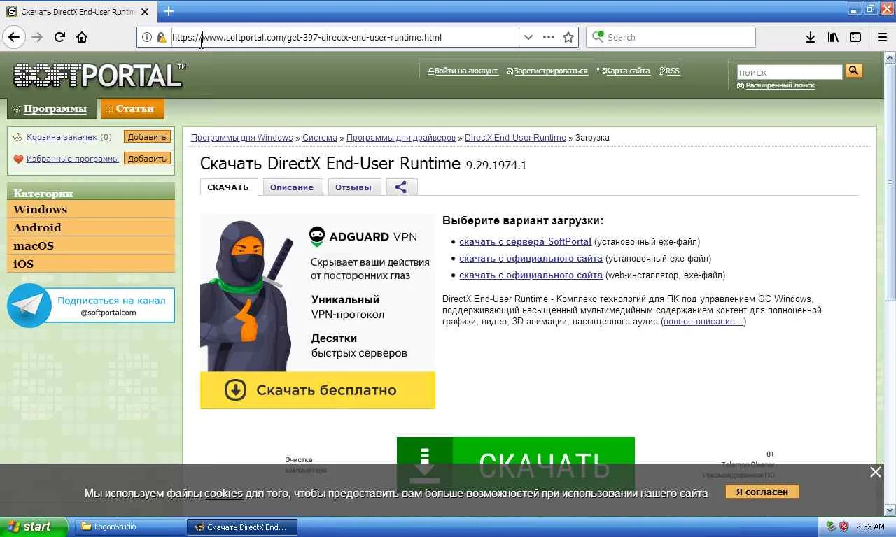The width and height of the screenshot is (896, 537).
Task: Click Добавить next to Корзина закачек
Action: coord(147,137)
